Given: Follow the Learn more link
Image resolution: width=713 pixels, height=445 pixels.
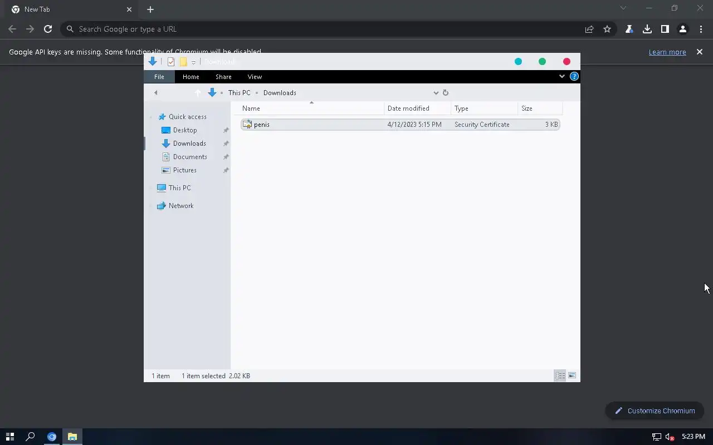Looking at the screenshot, I should pyautogui.click(x=667, y=52).
